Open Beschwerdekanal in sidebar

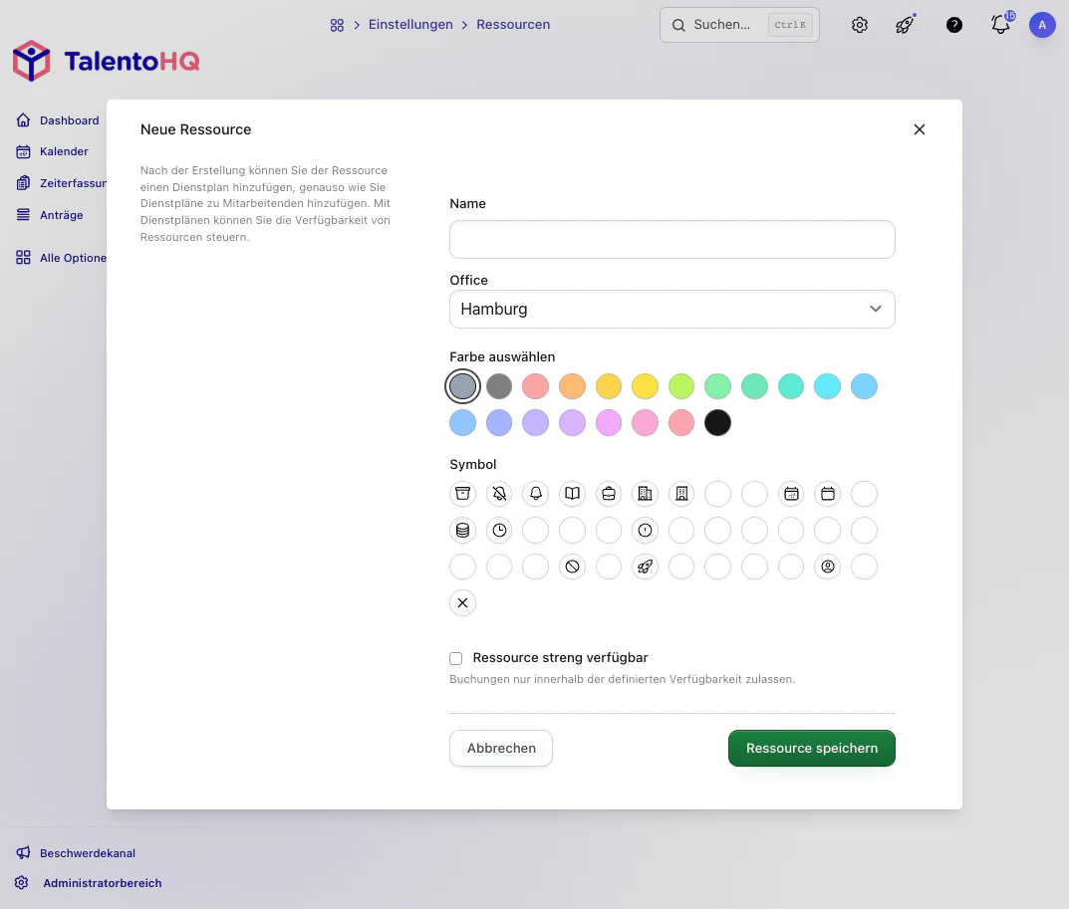76,853
